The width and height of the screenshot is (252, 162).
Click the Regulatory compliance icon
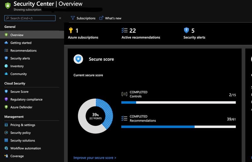point(6,99)
